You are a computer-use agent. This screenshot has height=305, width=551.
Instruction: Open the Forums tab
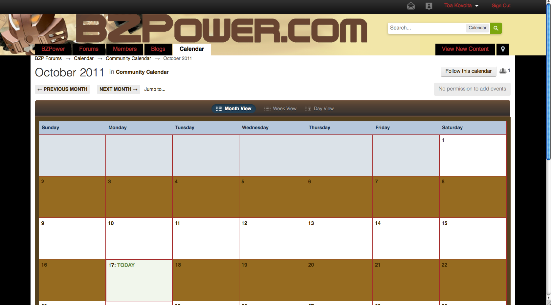89,49
